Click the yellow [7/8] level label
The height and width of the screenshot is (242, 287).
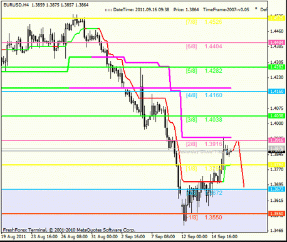(x=191, y=22)
